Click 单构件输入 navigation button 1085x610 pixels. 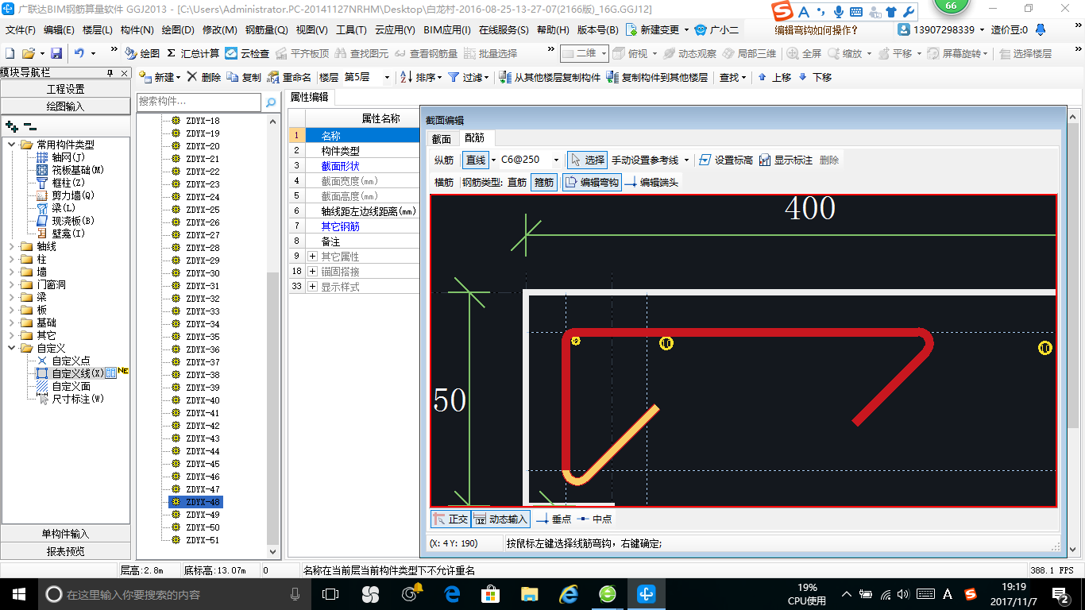coord(66,534)
